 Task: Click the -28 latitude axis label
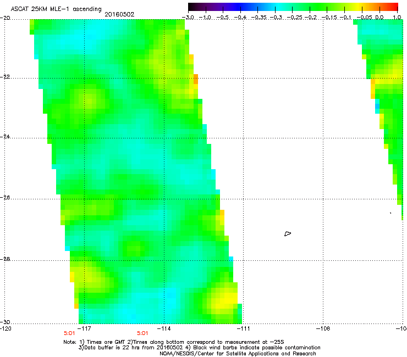[x=5, y=259]
